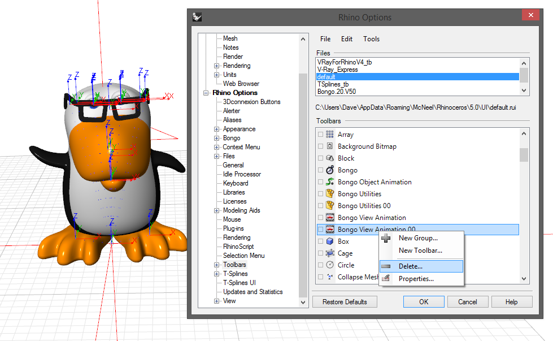Expand the Context Menu tree node

(216, 147)
